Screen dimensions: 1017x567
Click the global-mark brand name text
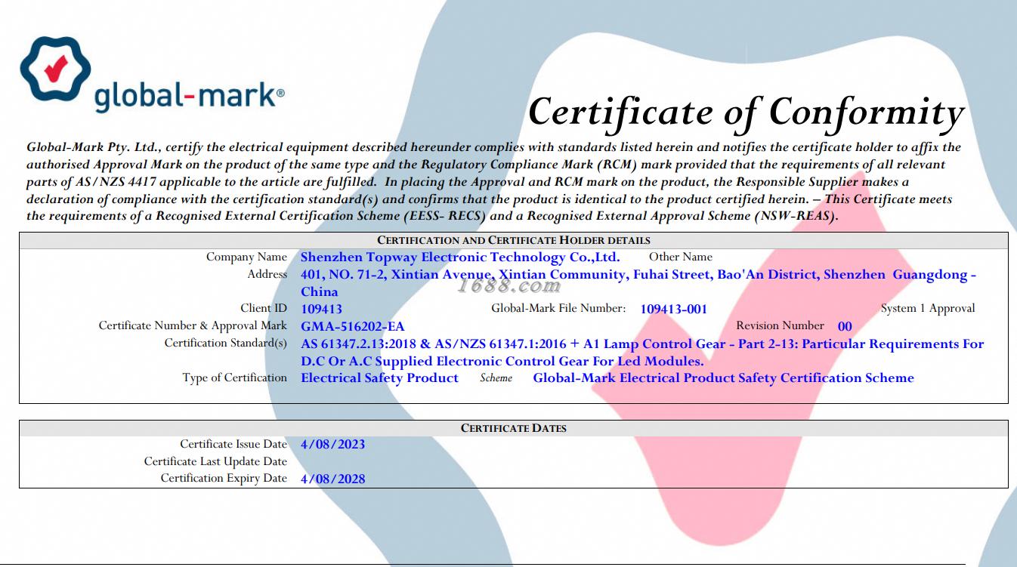(x=189, y=95)
